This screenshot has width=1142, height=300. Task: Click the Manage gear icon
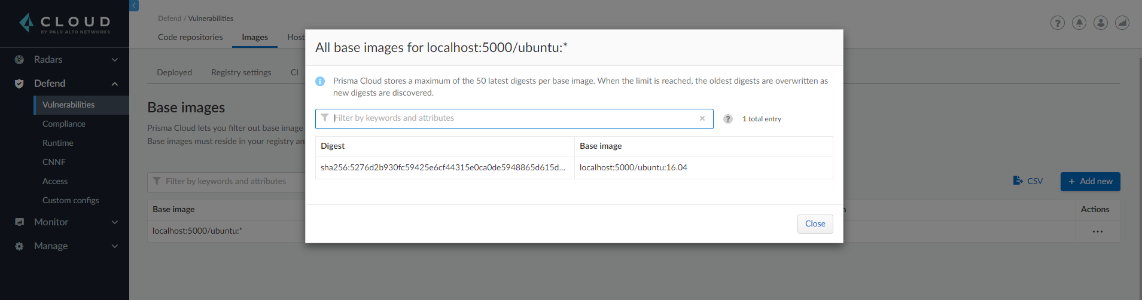click(x=19, y=246)
